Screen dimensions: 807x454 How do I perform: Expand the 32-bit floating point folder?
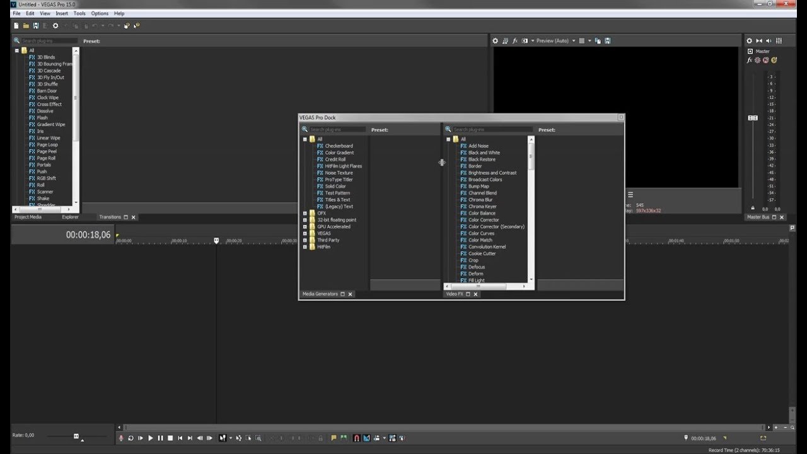pyautogui.click(x=305, y=220)
